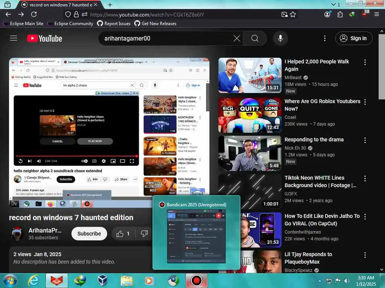The image size is (385, 288).
Task: Like the video with thumbs up
Action: 123,234
